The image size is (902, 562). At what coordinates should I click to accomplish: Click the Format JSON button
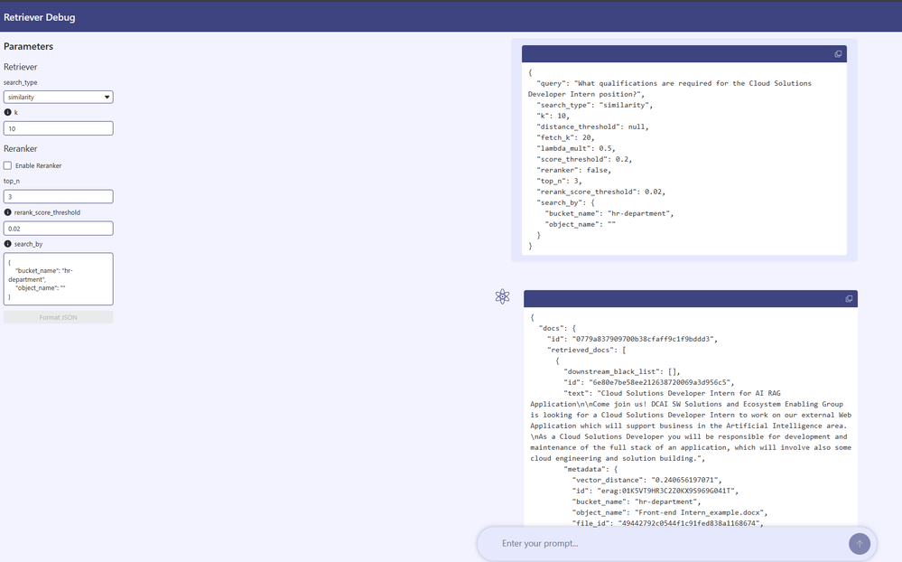click(58, 317)
